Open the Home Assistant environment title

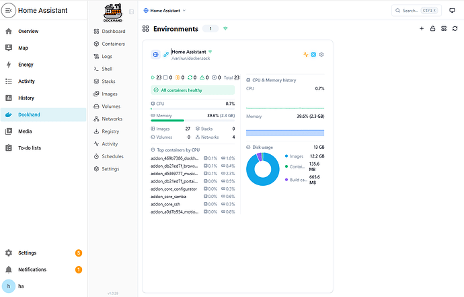(x=188, y=52)
